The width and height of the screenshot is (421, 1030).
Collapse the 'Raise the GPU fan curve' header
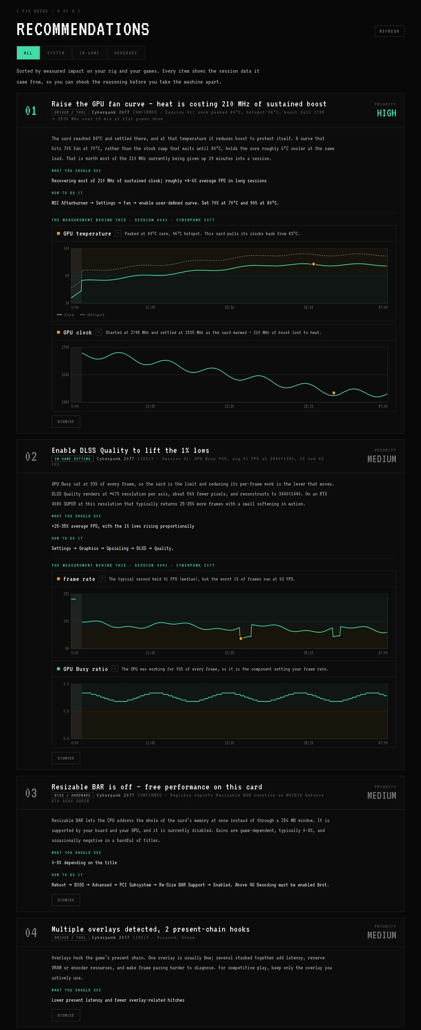210,110
